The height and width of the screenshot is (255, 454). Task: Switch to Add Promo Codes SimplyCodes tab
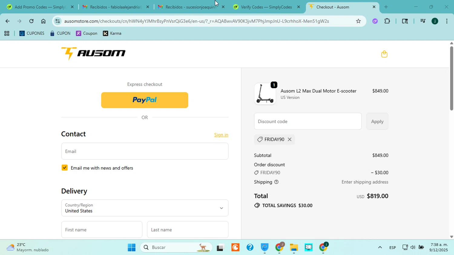(40, 7)
